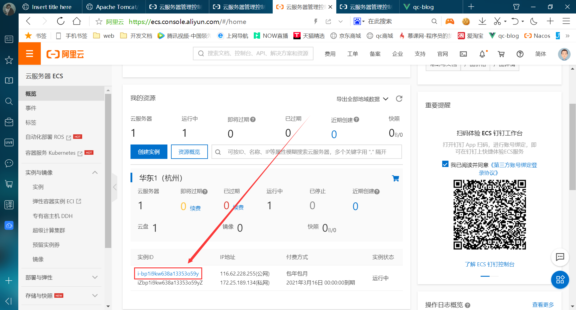Click 查看更多 in the log overview
Screen dimensions: 576x310
pos(543,305)
